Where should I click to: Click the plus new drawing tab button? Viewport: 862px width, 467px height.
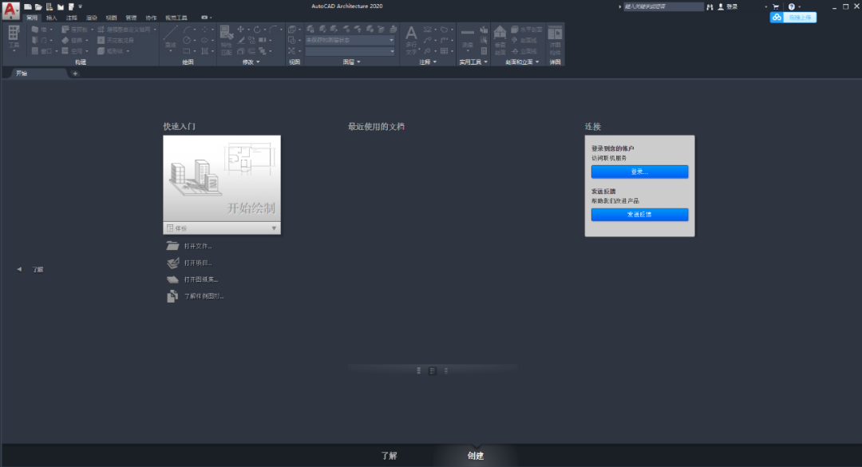point(75,73)
